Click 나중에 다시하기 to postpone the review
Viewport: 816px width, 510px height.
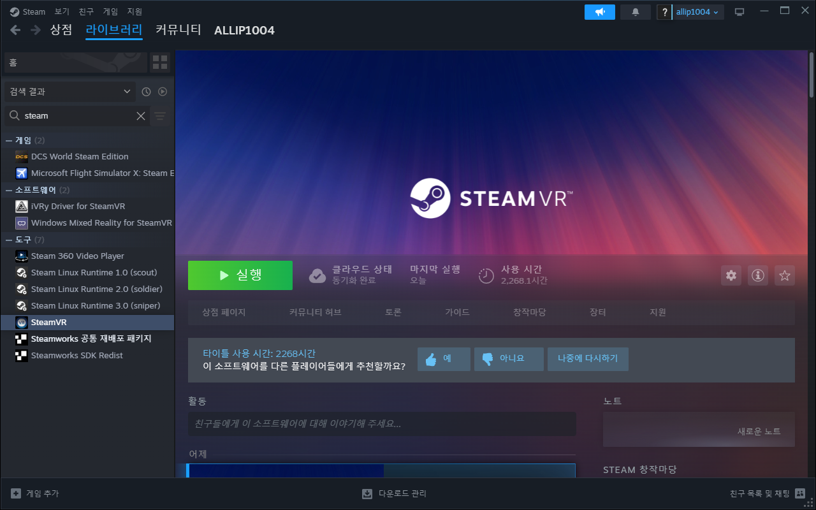pos(588,358)
